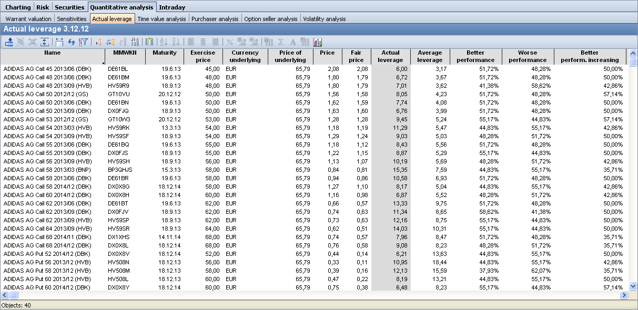Click the horizontal scrollbar right arrow
The width and height of the screenshot is (638, 310).
624,295
